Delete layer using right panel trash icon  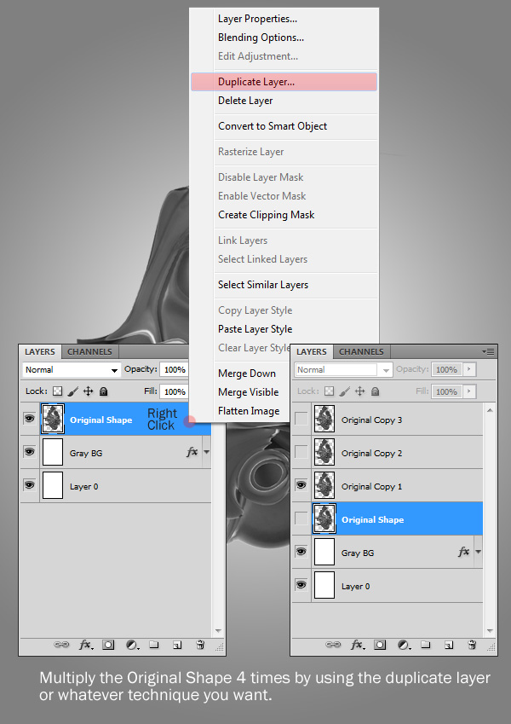coord(471,646)
